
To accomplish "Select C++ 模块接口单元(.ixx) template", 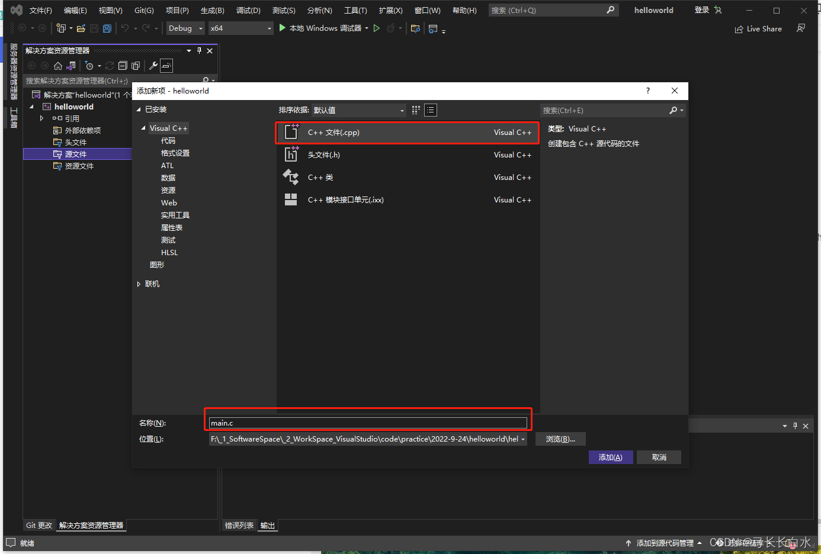I will 408,200.
